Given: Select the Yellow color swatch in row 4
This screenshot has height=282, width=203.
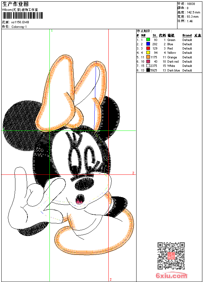Looking at the screenshot, I should coord(148,52).
